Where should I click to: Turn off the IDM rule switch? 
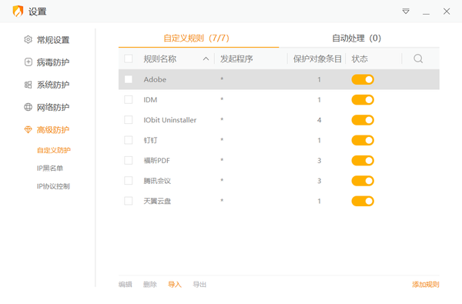pos(363,100)
